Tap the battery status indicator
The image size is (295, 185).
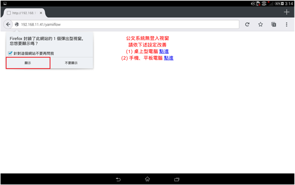tap(279, 4)
